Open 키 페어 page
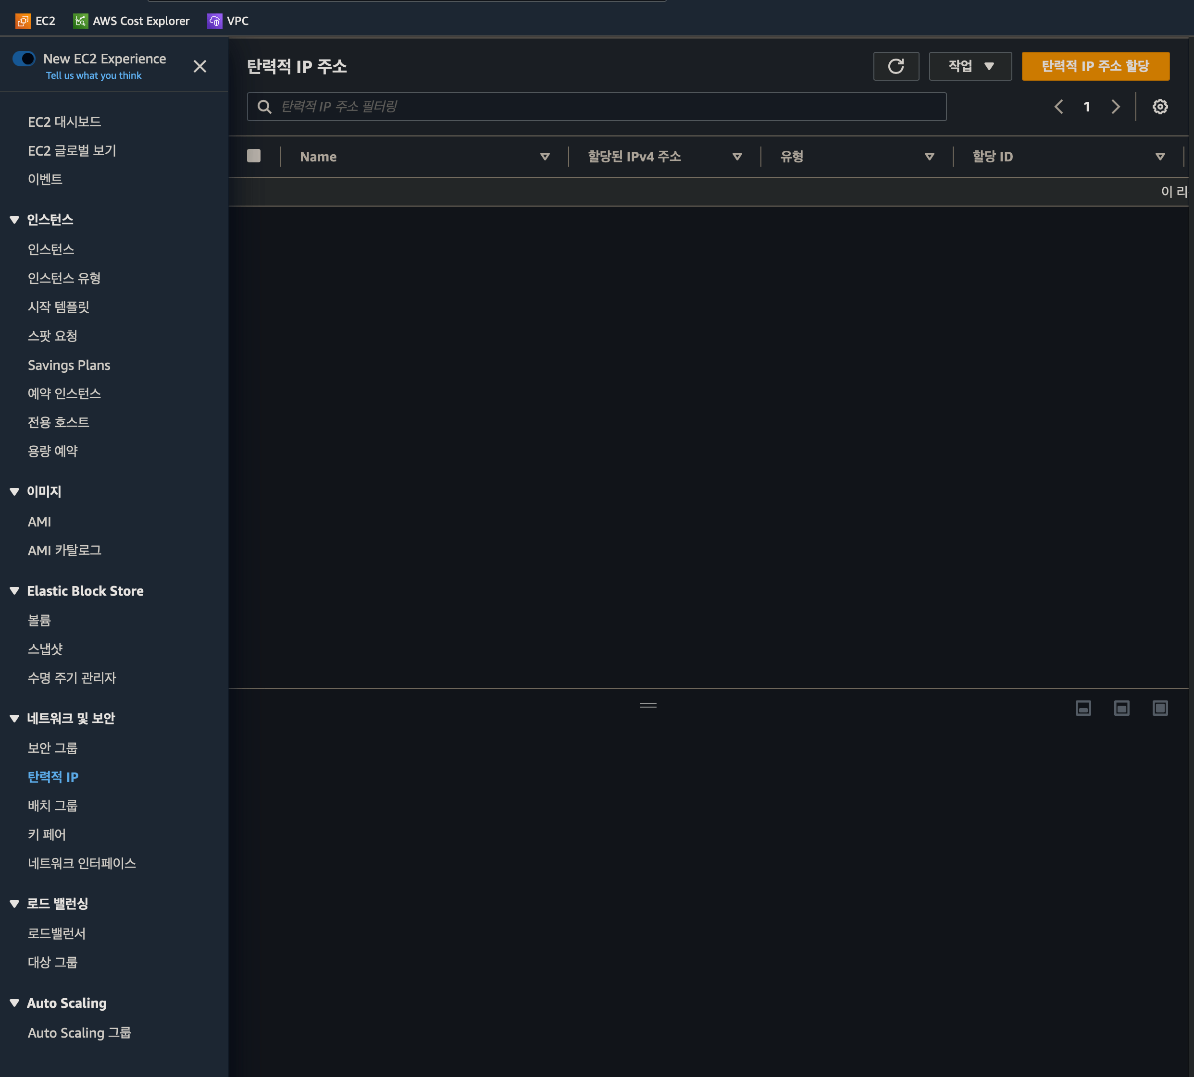 click(47, 834)
